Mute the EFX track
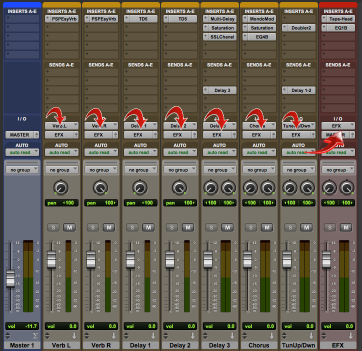 (x=346, y=227)
